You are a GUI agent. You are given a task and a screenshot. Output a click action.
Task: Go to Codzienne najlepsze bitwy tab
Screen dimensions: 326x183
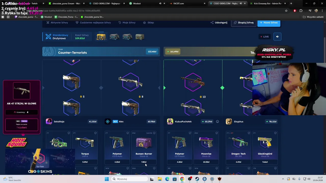click(x=93, y=23)
